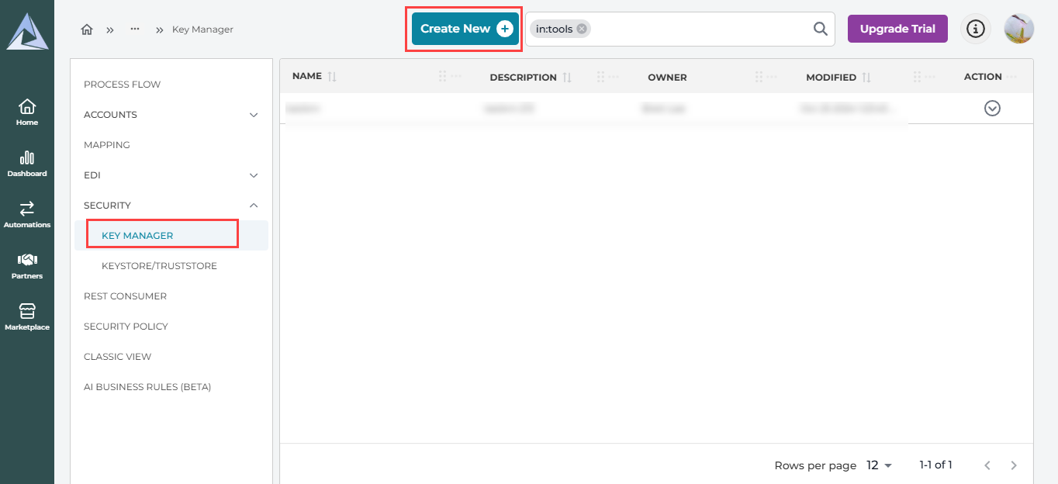Click the Create New button

[465, 29]
